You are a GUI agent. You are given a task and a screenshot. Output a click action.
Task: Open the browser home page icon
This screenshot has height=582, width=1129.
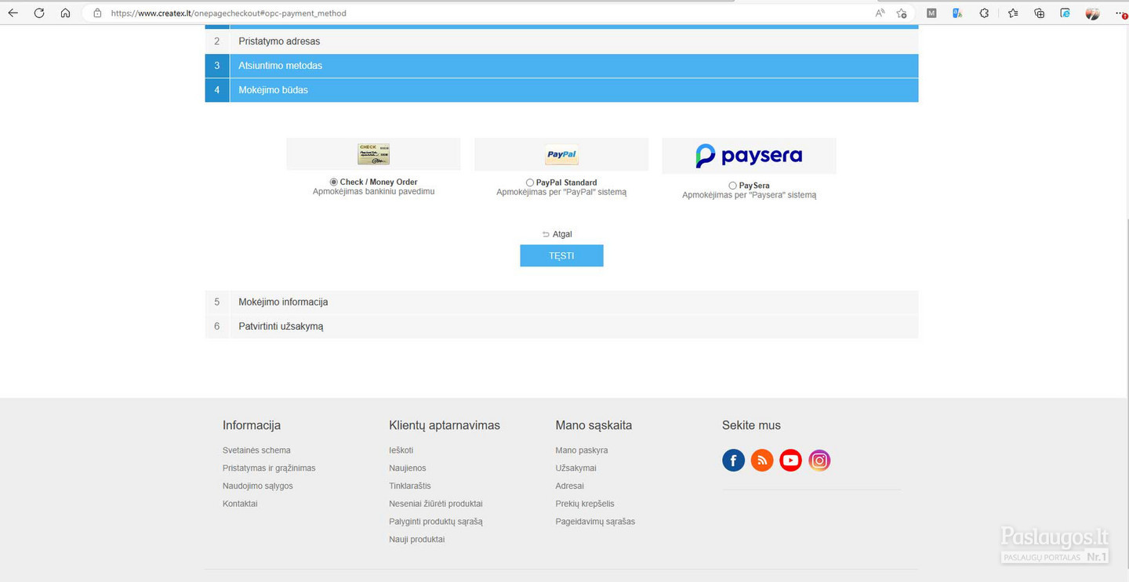pos(65,13)
